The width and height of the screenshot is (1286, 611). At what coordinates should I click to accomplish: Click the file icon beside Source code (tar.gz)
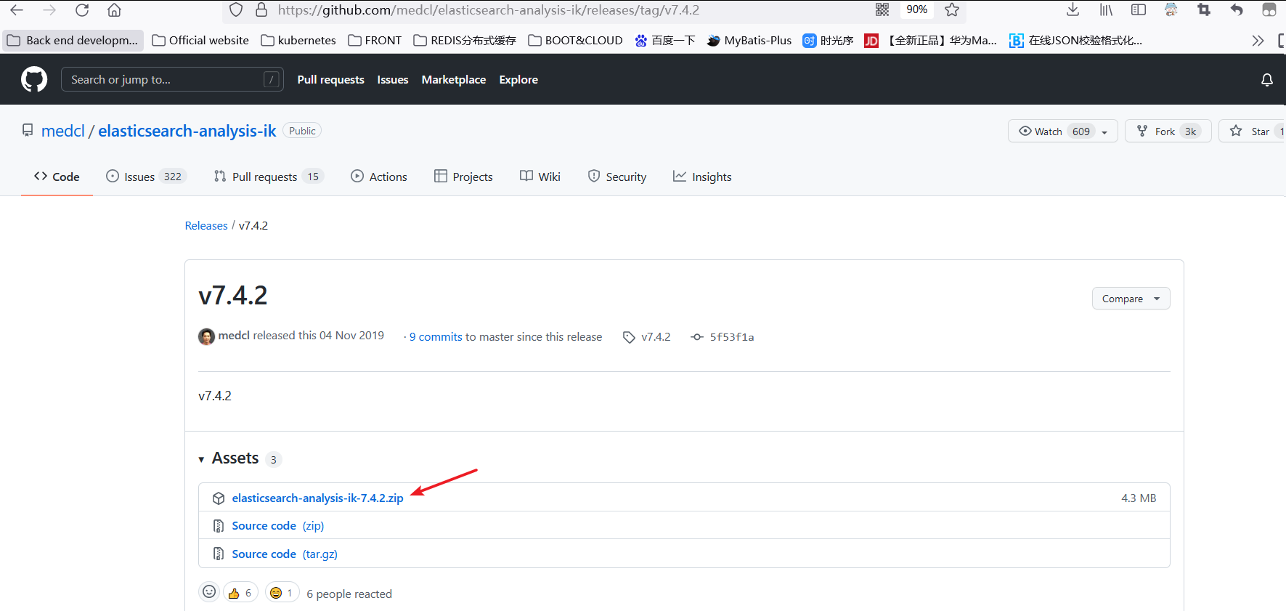pyautogui.click(x=219, y=554)
